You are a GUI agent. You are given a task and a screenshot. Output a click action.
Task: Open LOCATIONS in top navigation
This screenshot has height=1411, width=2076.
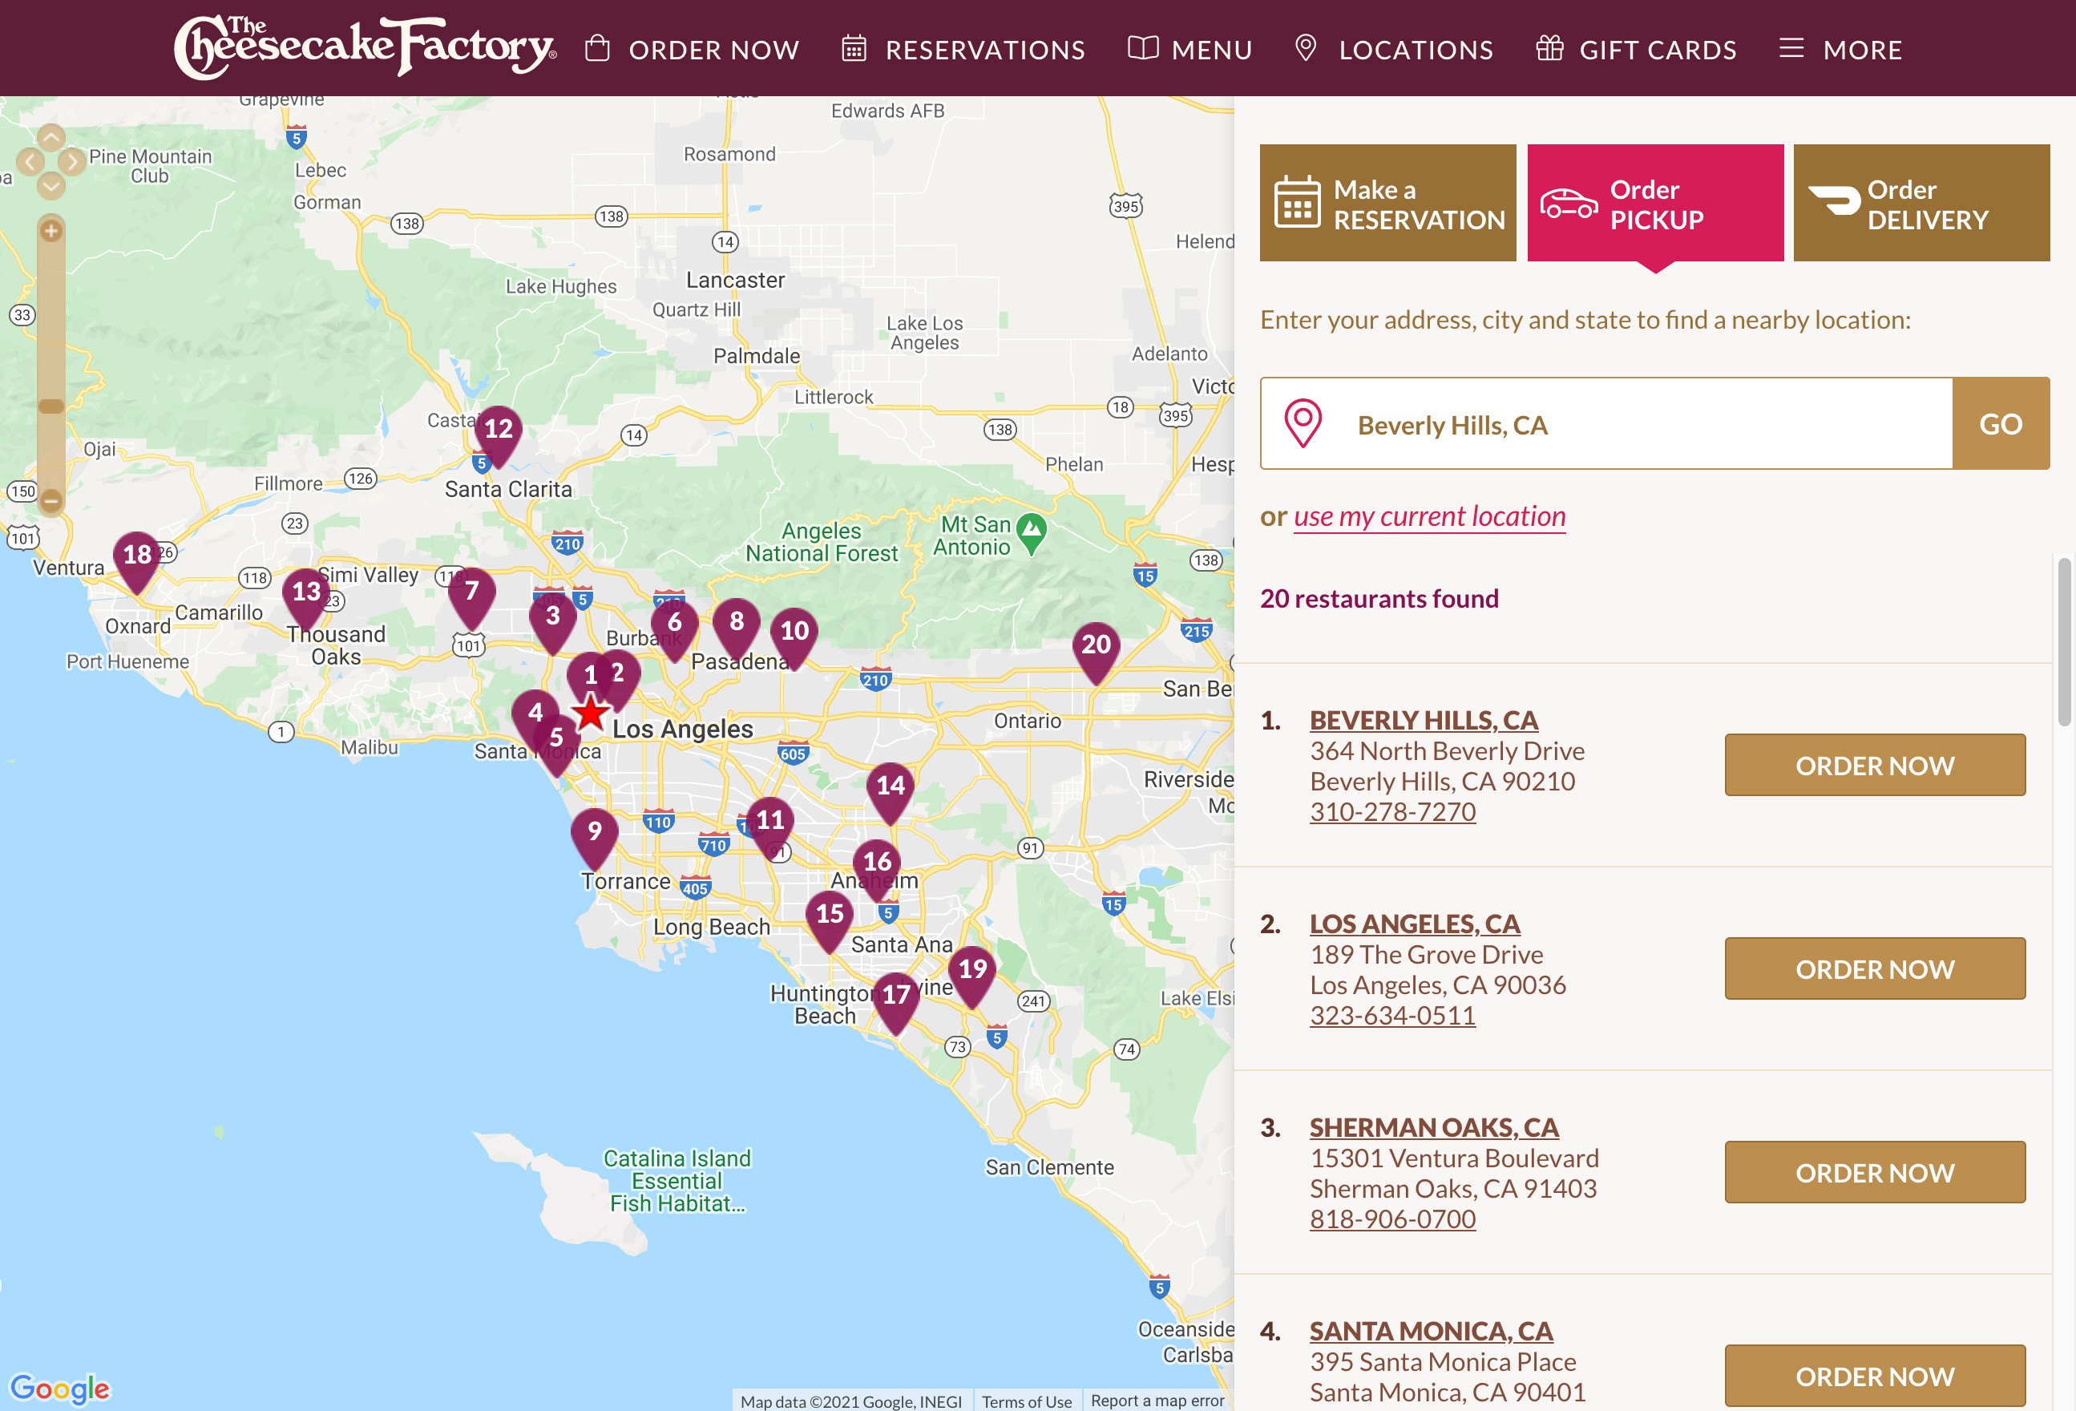coord(1394,49)
